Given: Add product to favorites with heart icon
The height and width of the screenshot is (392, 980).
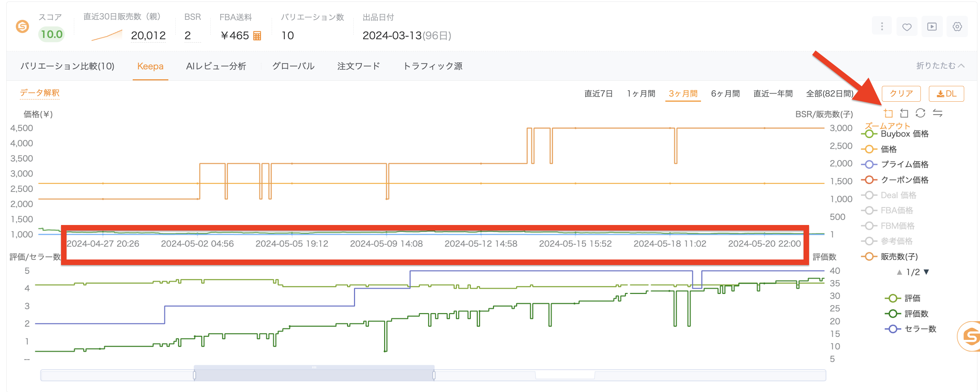Looking at the screenshot, I should pyautogui.click(x=906, y=26).
